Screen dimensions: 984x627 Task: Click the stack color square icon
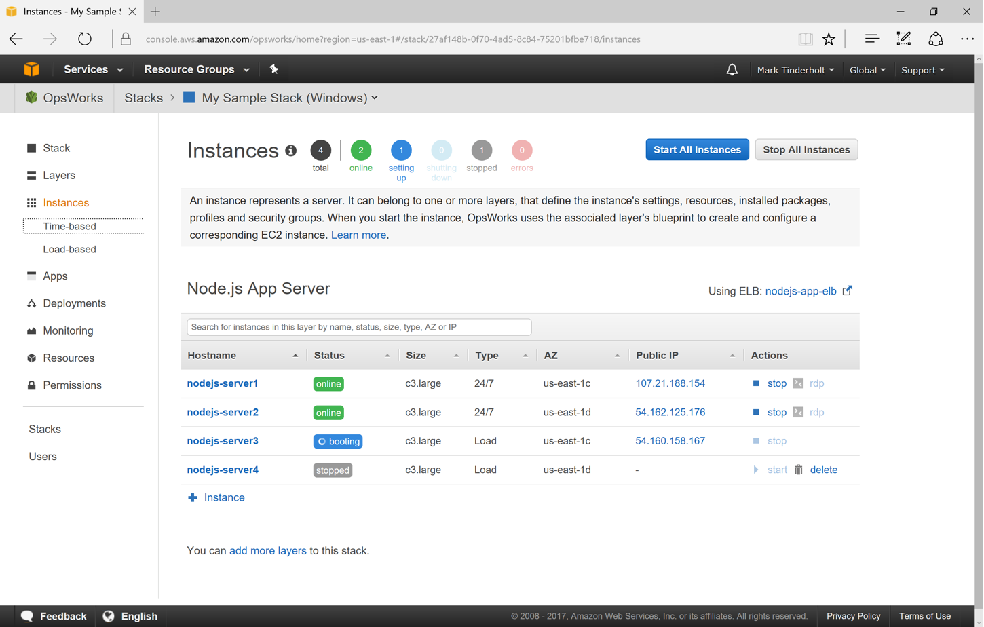click(x=189, y=97)
